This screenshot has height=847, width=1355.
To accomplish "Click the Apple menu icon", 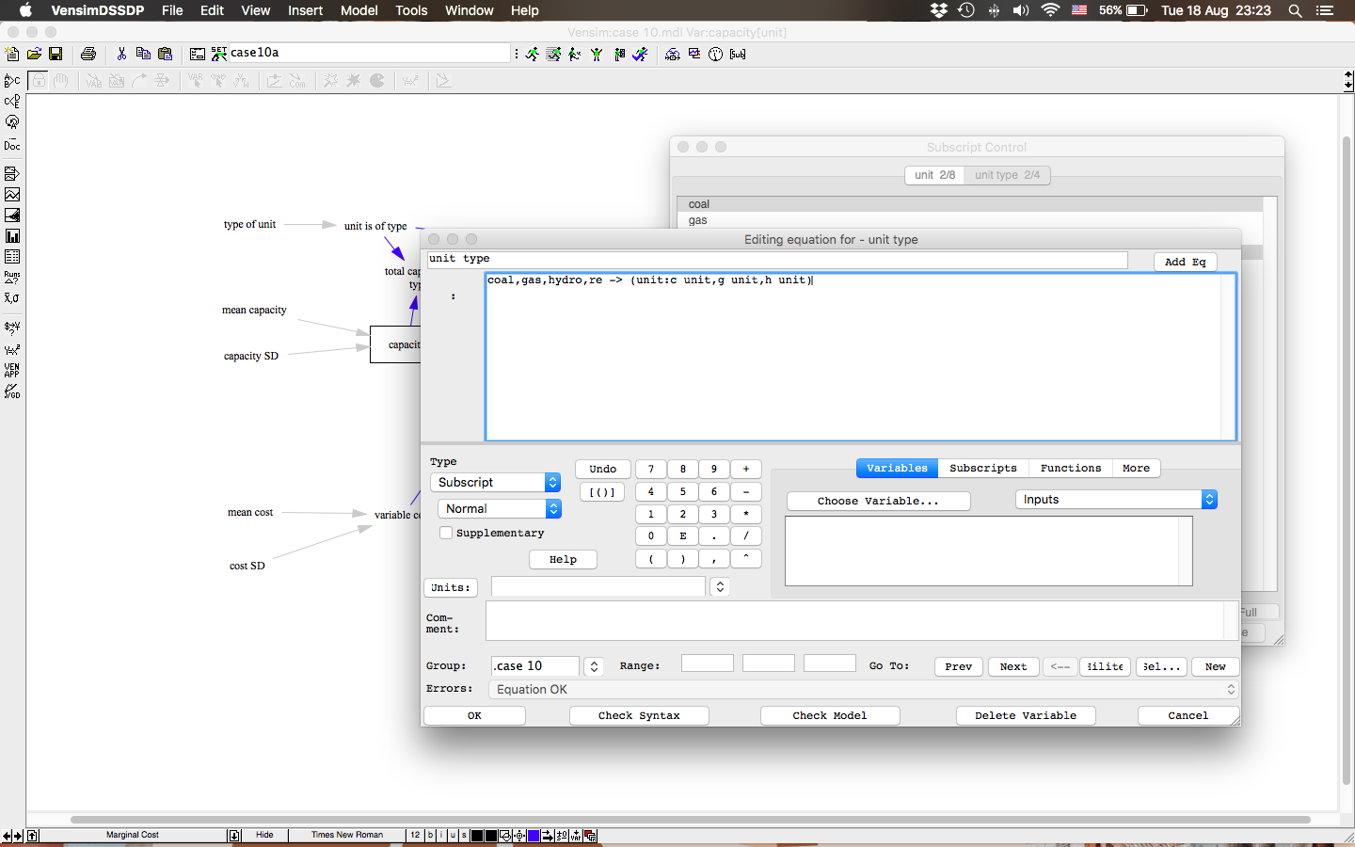I will (x=25, y=10).
